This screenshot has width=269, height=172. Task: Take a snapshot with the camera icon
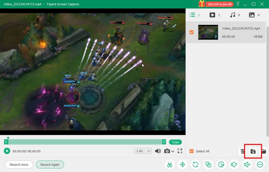167,151
